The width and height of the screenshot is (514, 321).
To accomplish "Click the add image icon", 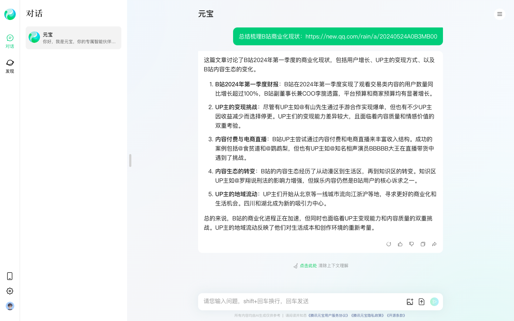I will [410, 302].
